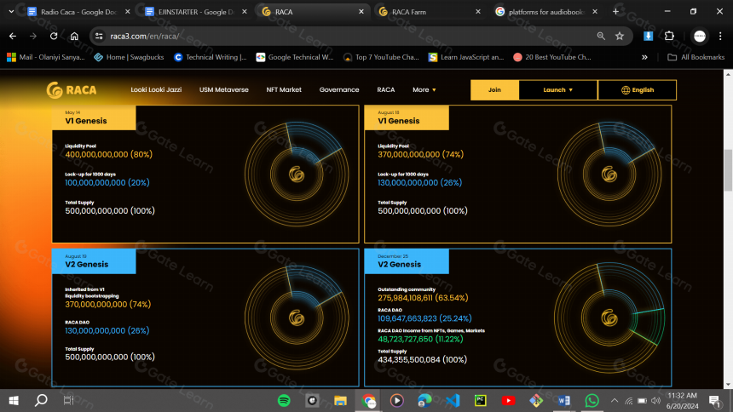Click browser forward arrow
Screen dimensions: 733x412
(32, 36)
